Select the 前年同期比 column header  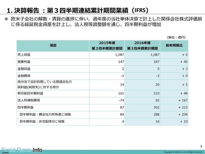[x=174, y=46]
